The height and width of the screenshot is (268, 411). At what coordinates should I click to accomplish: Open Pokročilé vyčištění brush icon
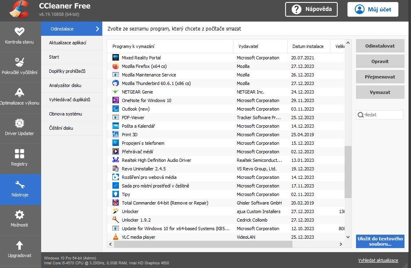click(x=20, y=62)
